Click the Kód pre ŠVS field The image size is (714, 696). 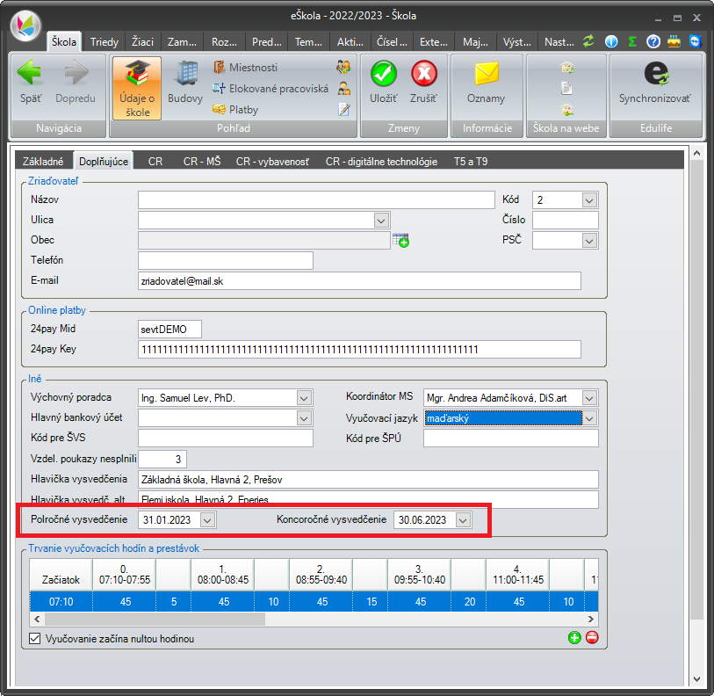pos(226,438)
